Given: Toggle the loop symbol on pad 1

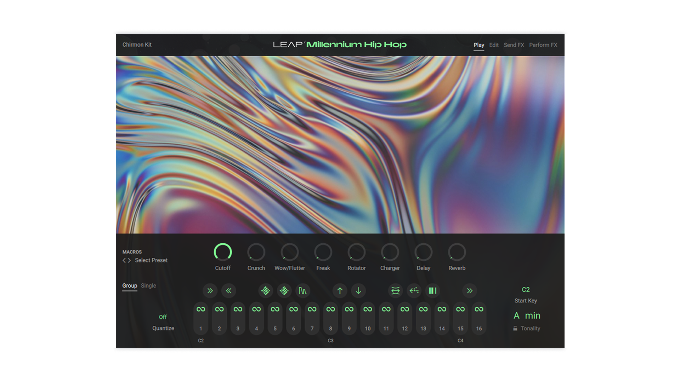Looking at the screenshot, I should (x=201, y=309).
